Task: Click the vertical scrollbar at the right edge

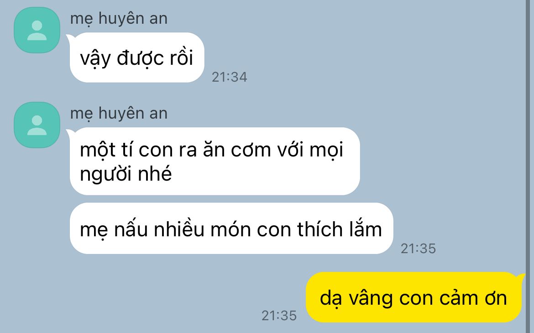Action: [529, 166]
